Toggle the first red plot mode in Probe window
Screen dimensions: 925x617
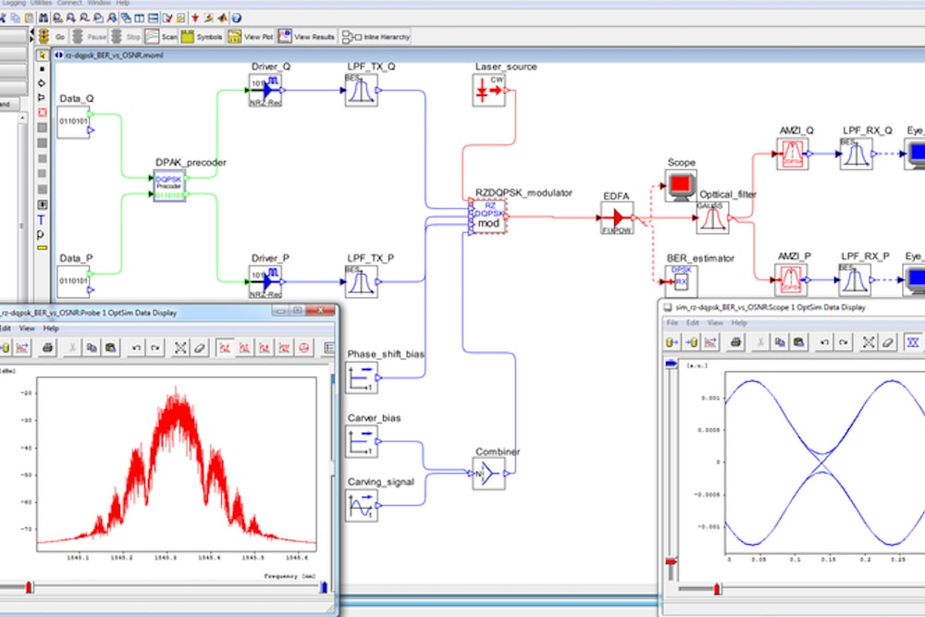224,348
